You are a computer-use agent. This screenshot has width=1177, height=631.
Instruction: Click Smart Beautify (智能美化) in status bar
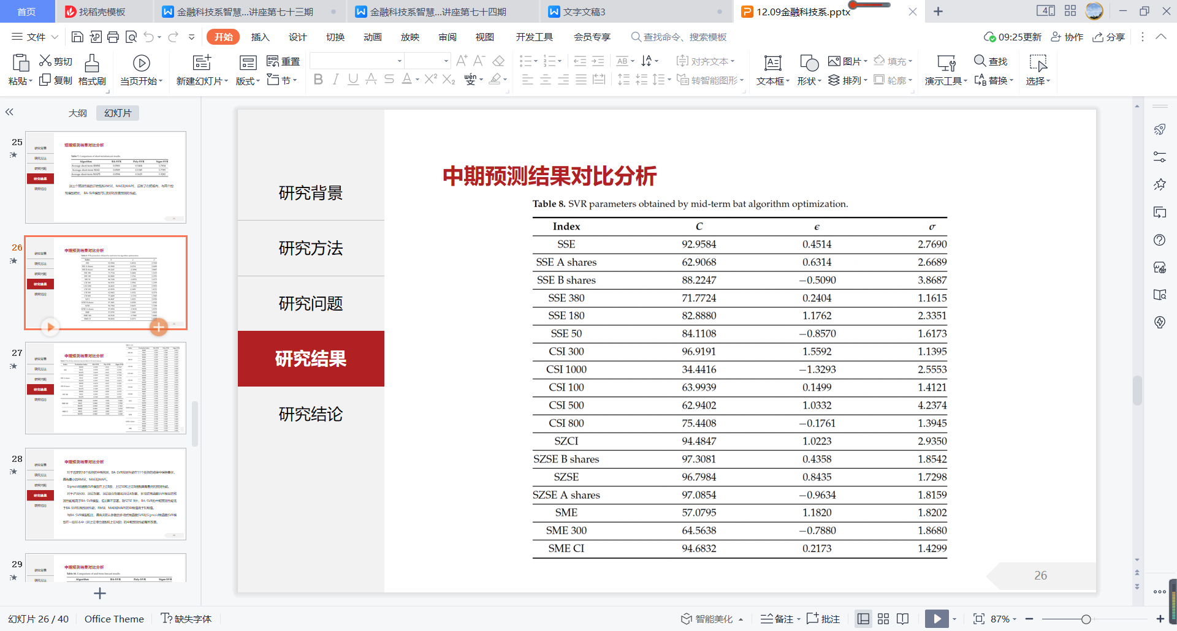[712, 619]
